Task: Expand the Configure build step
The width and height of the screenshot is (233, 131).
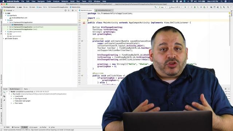Action: point(11,99)
